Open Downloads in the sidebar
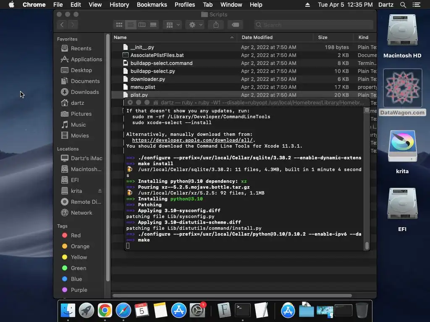Image resolution: width=430 pixels, height=322 pixels. [x=80, y=92]
